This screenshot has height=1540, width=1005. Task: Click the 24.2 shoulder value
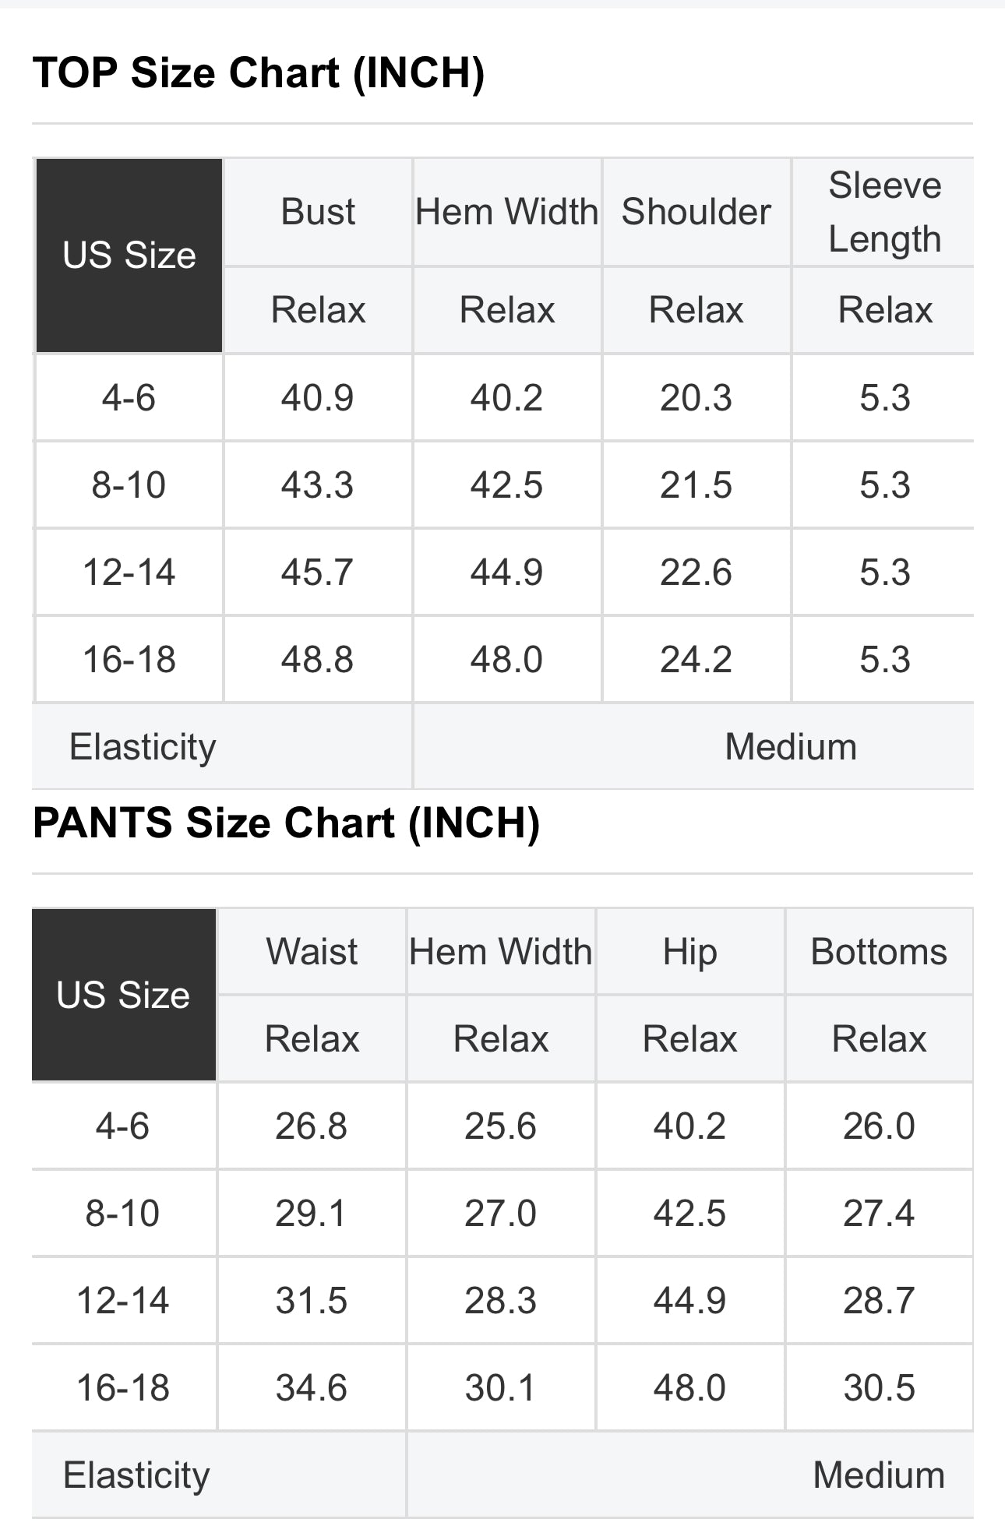coord(696,660)
